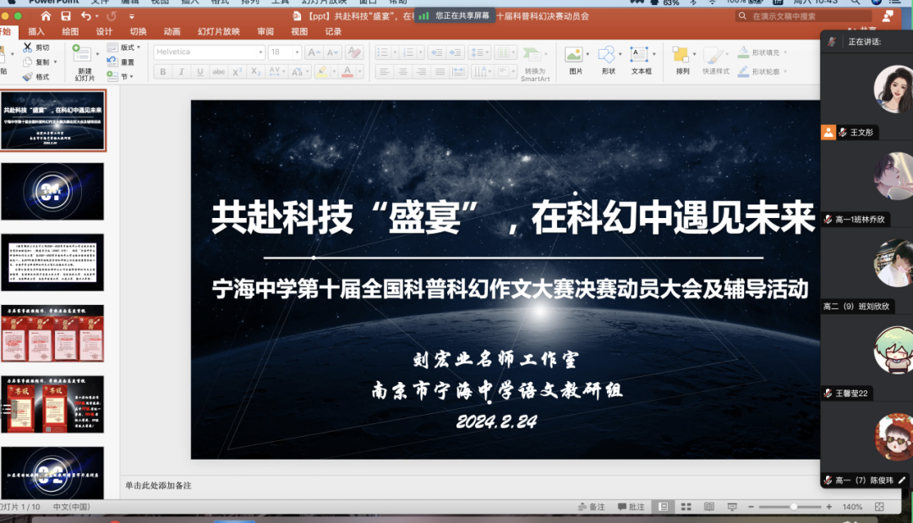Toggle subscript formatting

(255, 72)
